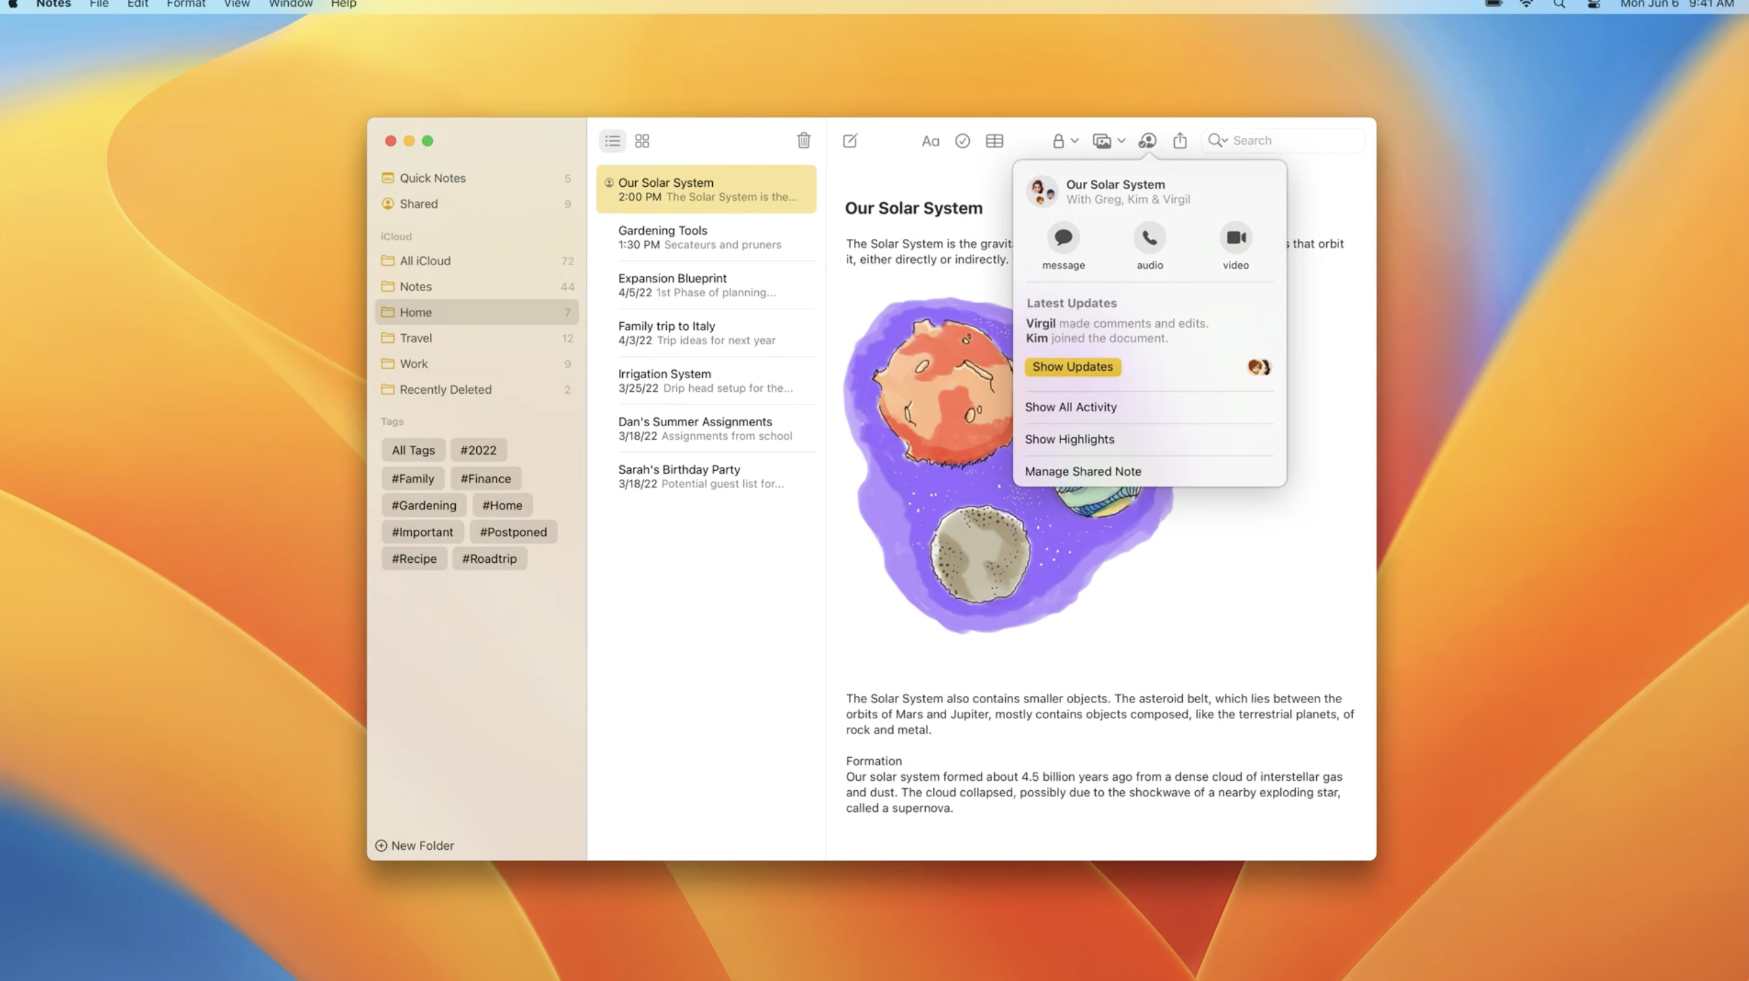The width and height of the screenshot is (1749, 981).
Task: Insert a table using the table icon
Action: pos(994,141)
